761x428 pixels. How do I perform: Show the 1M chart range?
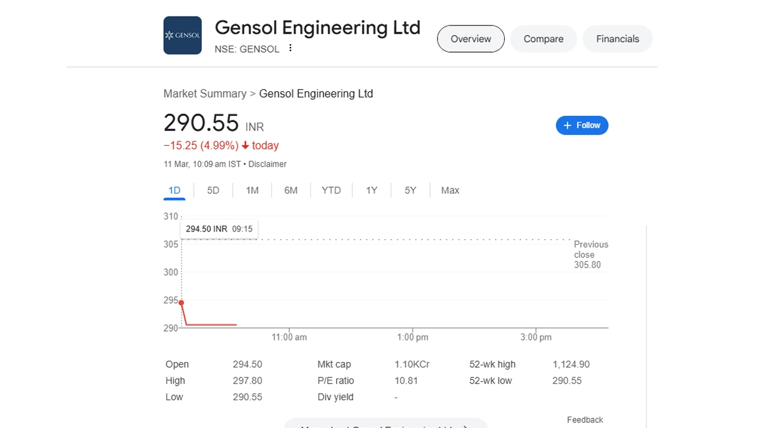pos(252,190)
